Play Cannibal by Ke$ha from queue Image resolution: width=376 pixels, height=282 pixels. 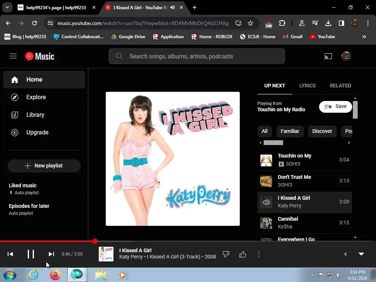pyautogui.click(x=304, y=223)
